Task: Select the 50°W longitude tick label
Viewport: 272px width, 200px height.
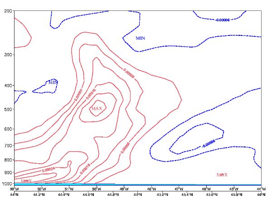Action: [x=96, y=189]
